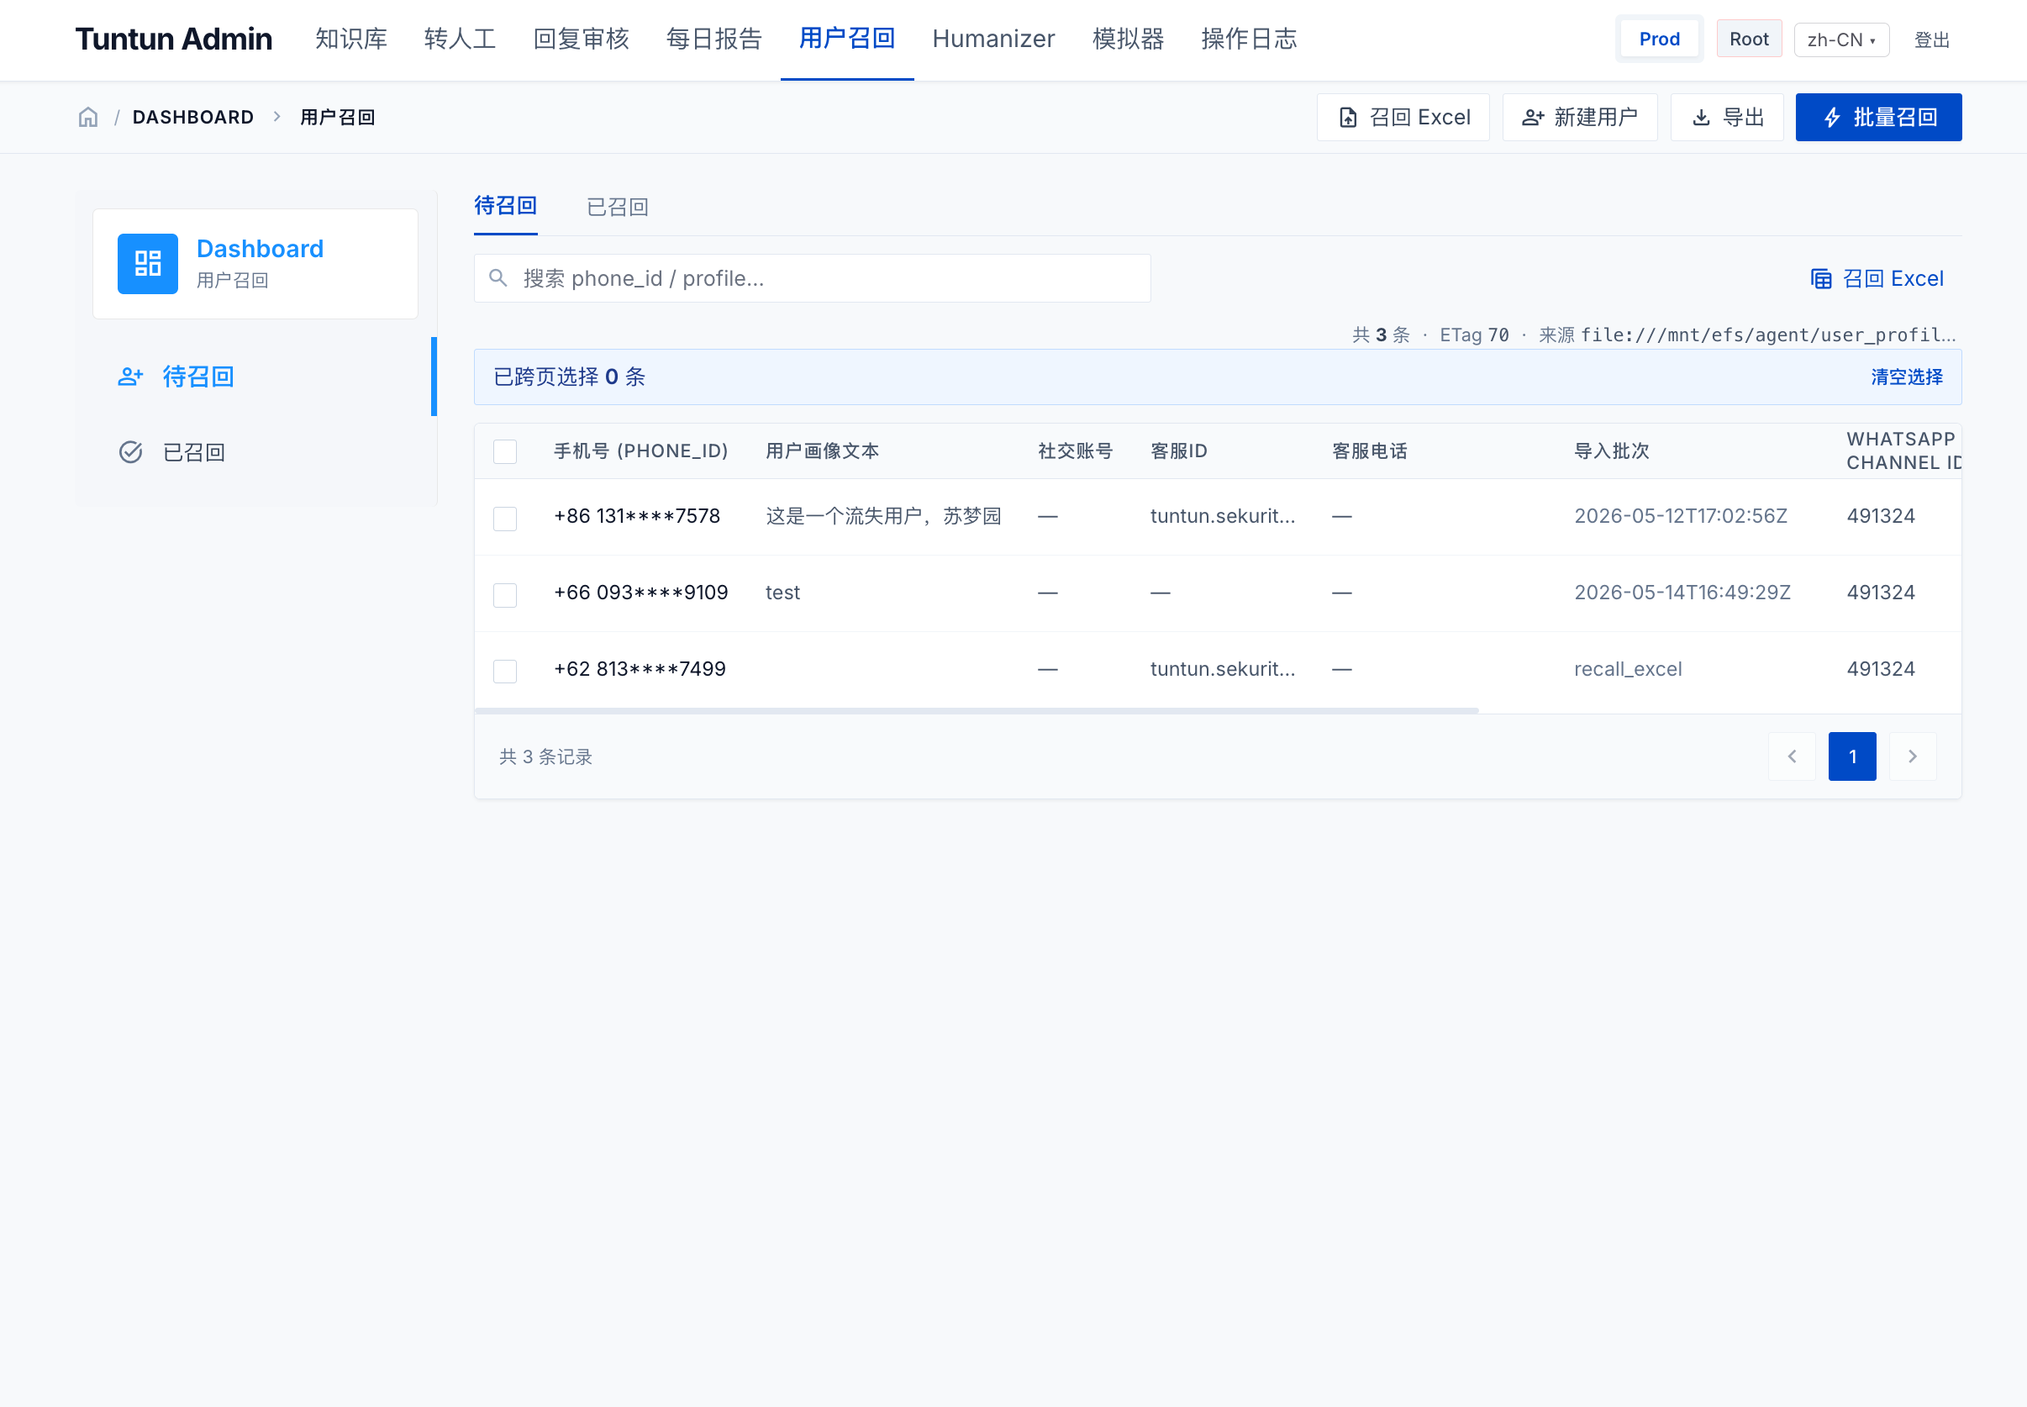This screenshot has height=1407, width=2027.
Task: Click the 已跨页选择 0 条 banner text
Action: 569,377
